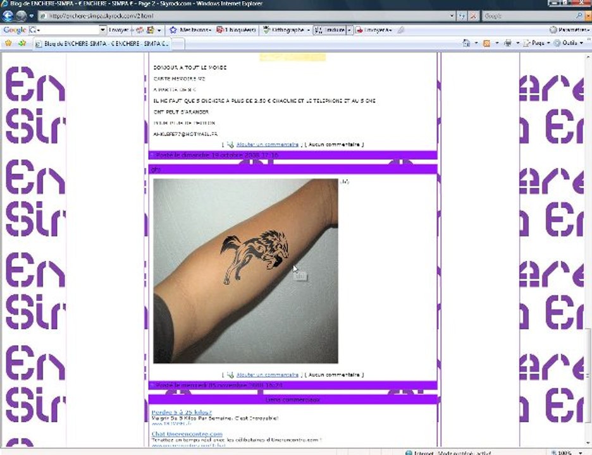
Task: Open the dropdown after the colorful toolbar icons
Action: click(159, 30)
